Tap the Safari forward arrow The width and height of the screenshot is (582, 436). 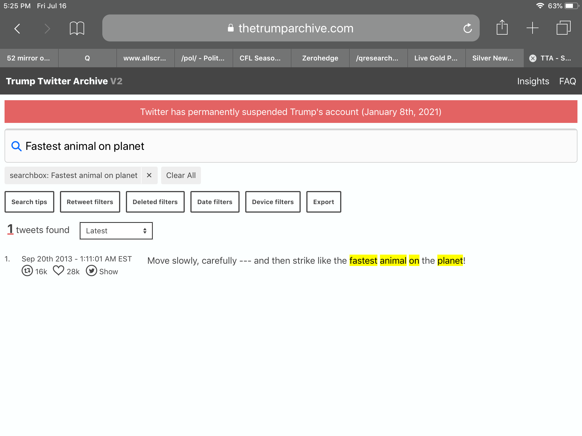tap(47, 28)
